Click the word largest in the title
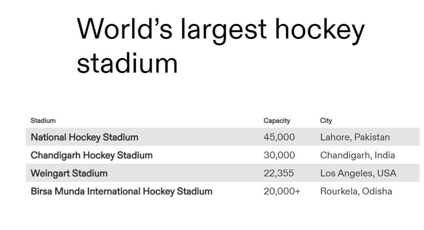This screenshot has height=230, width=424. coord(224,30)
